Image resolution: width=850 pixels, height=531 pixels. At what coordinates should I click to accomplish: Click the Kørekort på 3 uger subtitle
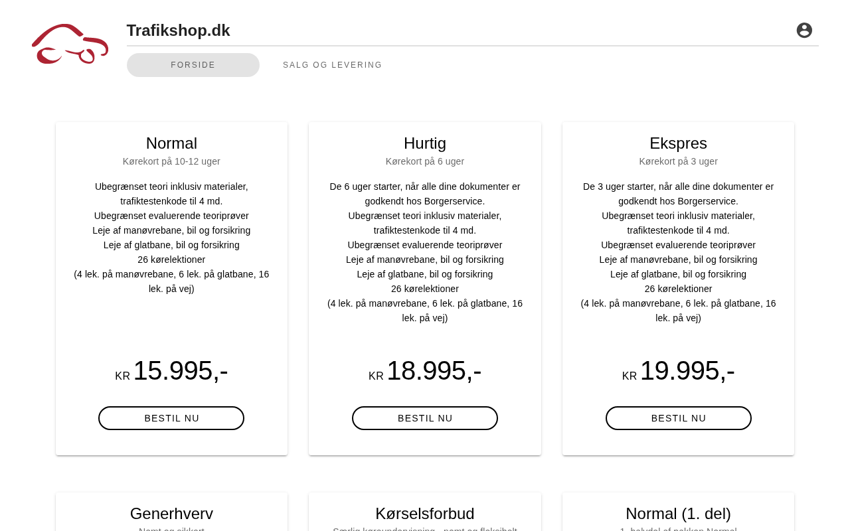tap(679, 161)
